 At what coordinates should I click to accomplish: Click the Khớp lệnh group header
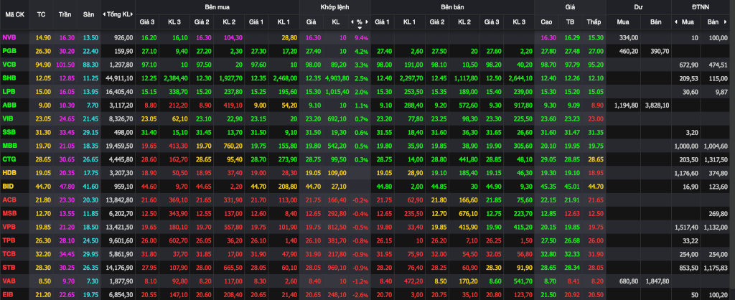(334, 7)
